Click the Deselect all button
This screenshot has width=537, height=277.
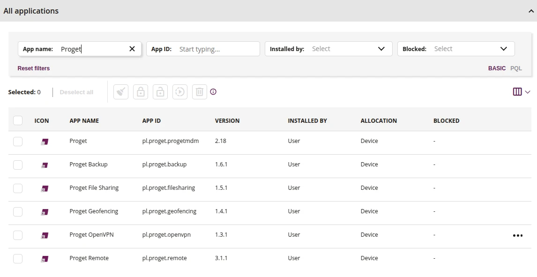76,92
